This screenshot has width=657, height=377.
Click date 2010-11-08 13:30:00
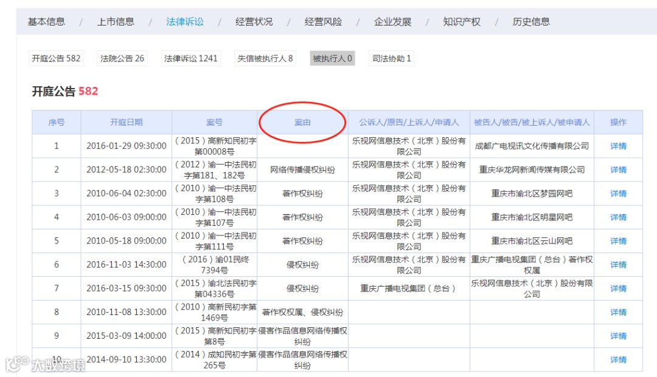coord(126,313)
